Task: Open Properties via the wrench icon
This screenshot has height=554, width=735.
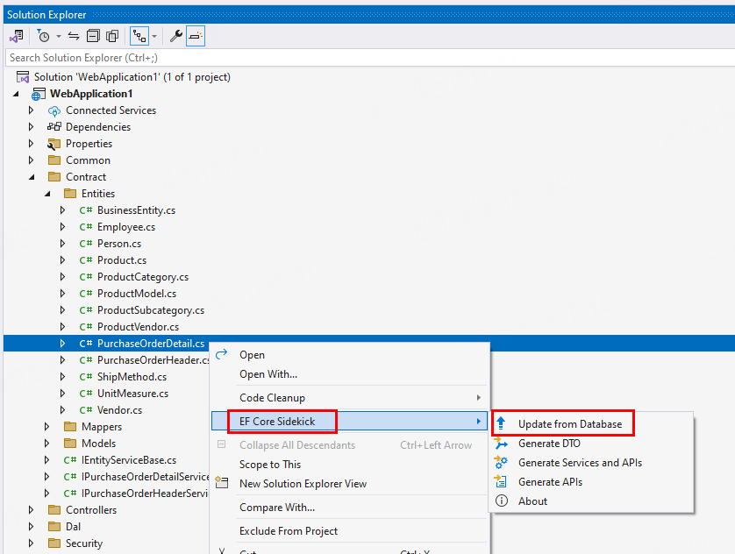Action: 175,36
